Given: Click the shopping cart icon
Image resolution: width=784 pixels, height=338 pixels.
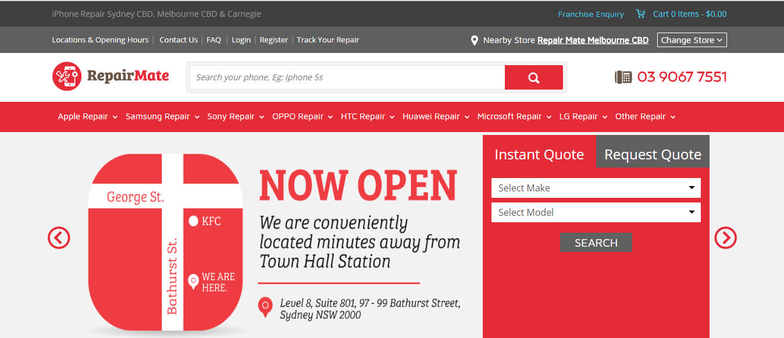Looking at the screenshot, I should pyautogui.click(x=640, y=14).
